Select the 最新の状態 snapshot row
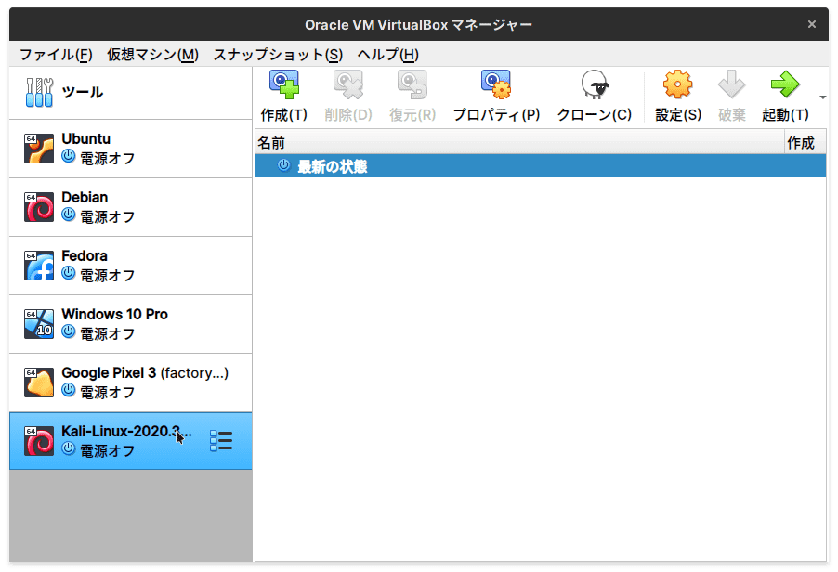This screenshot has width=838, height=572. point(541,166)
